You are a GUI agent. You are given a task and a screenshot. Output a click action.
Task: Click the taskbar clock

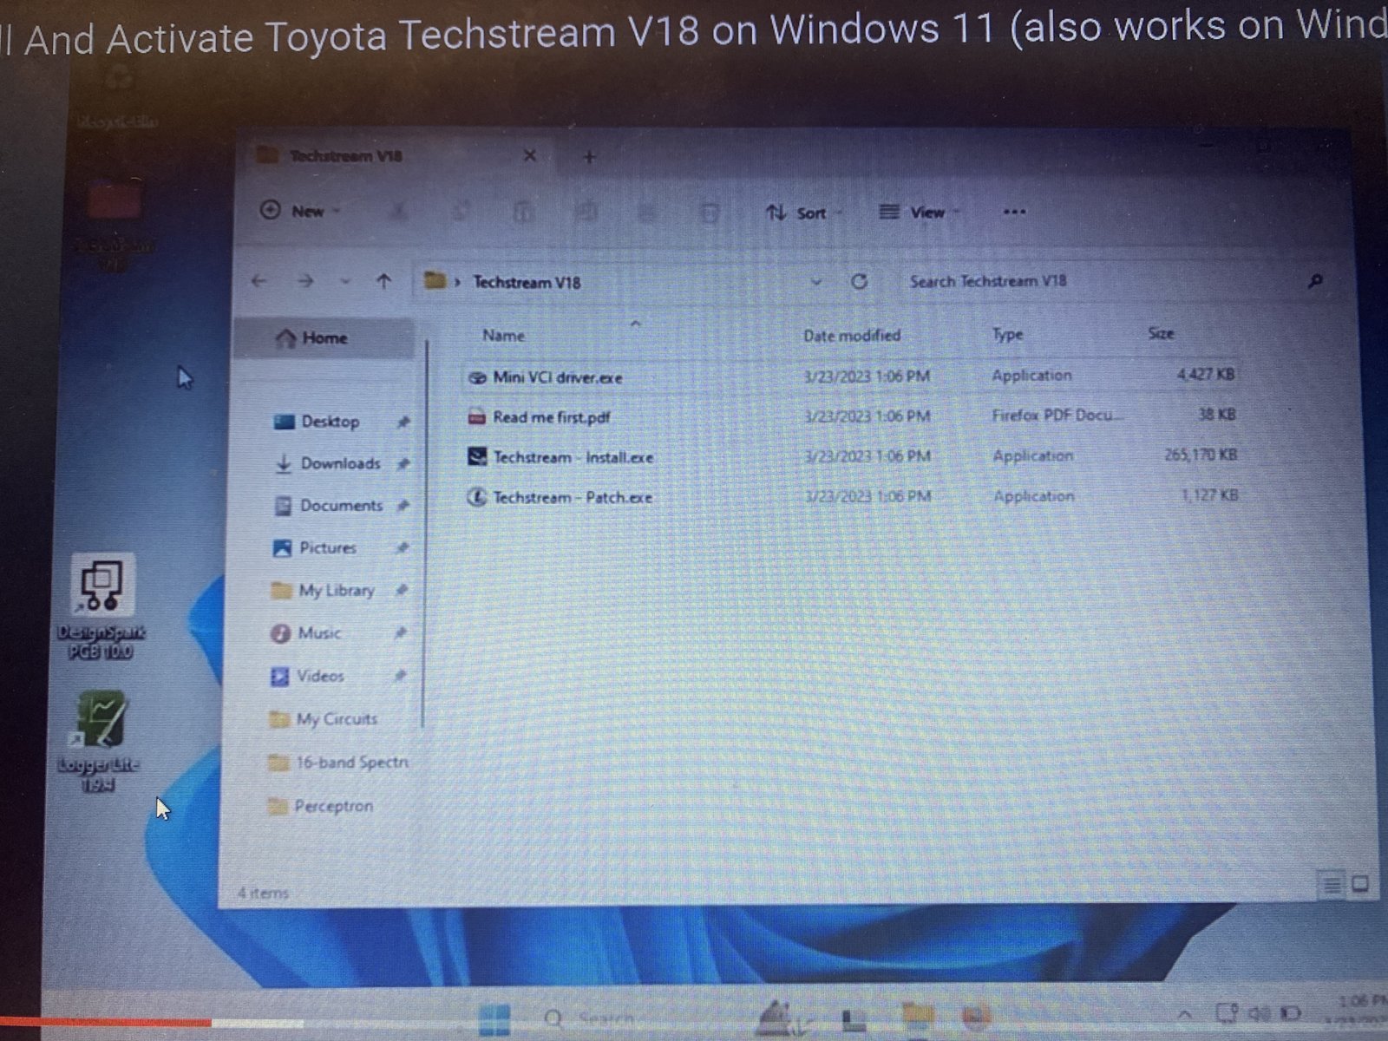tap(1358, 1011)
